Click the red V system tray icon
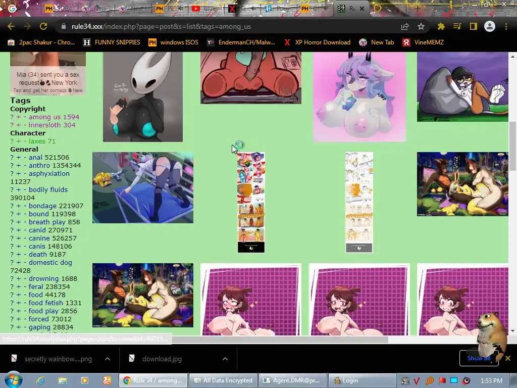This screenshot has width=517, height=388. (417, 381)
